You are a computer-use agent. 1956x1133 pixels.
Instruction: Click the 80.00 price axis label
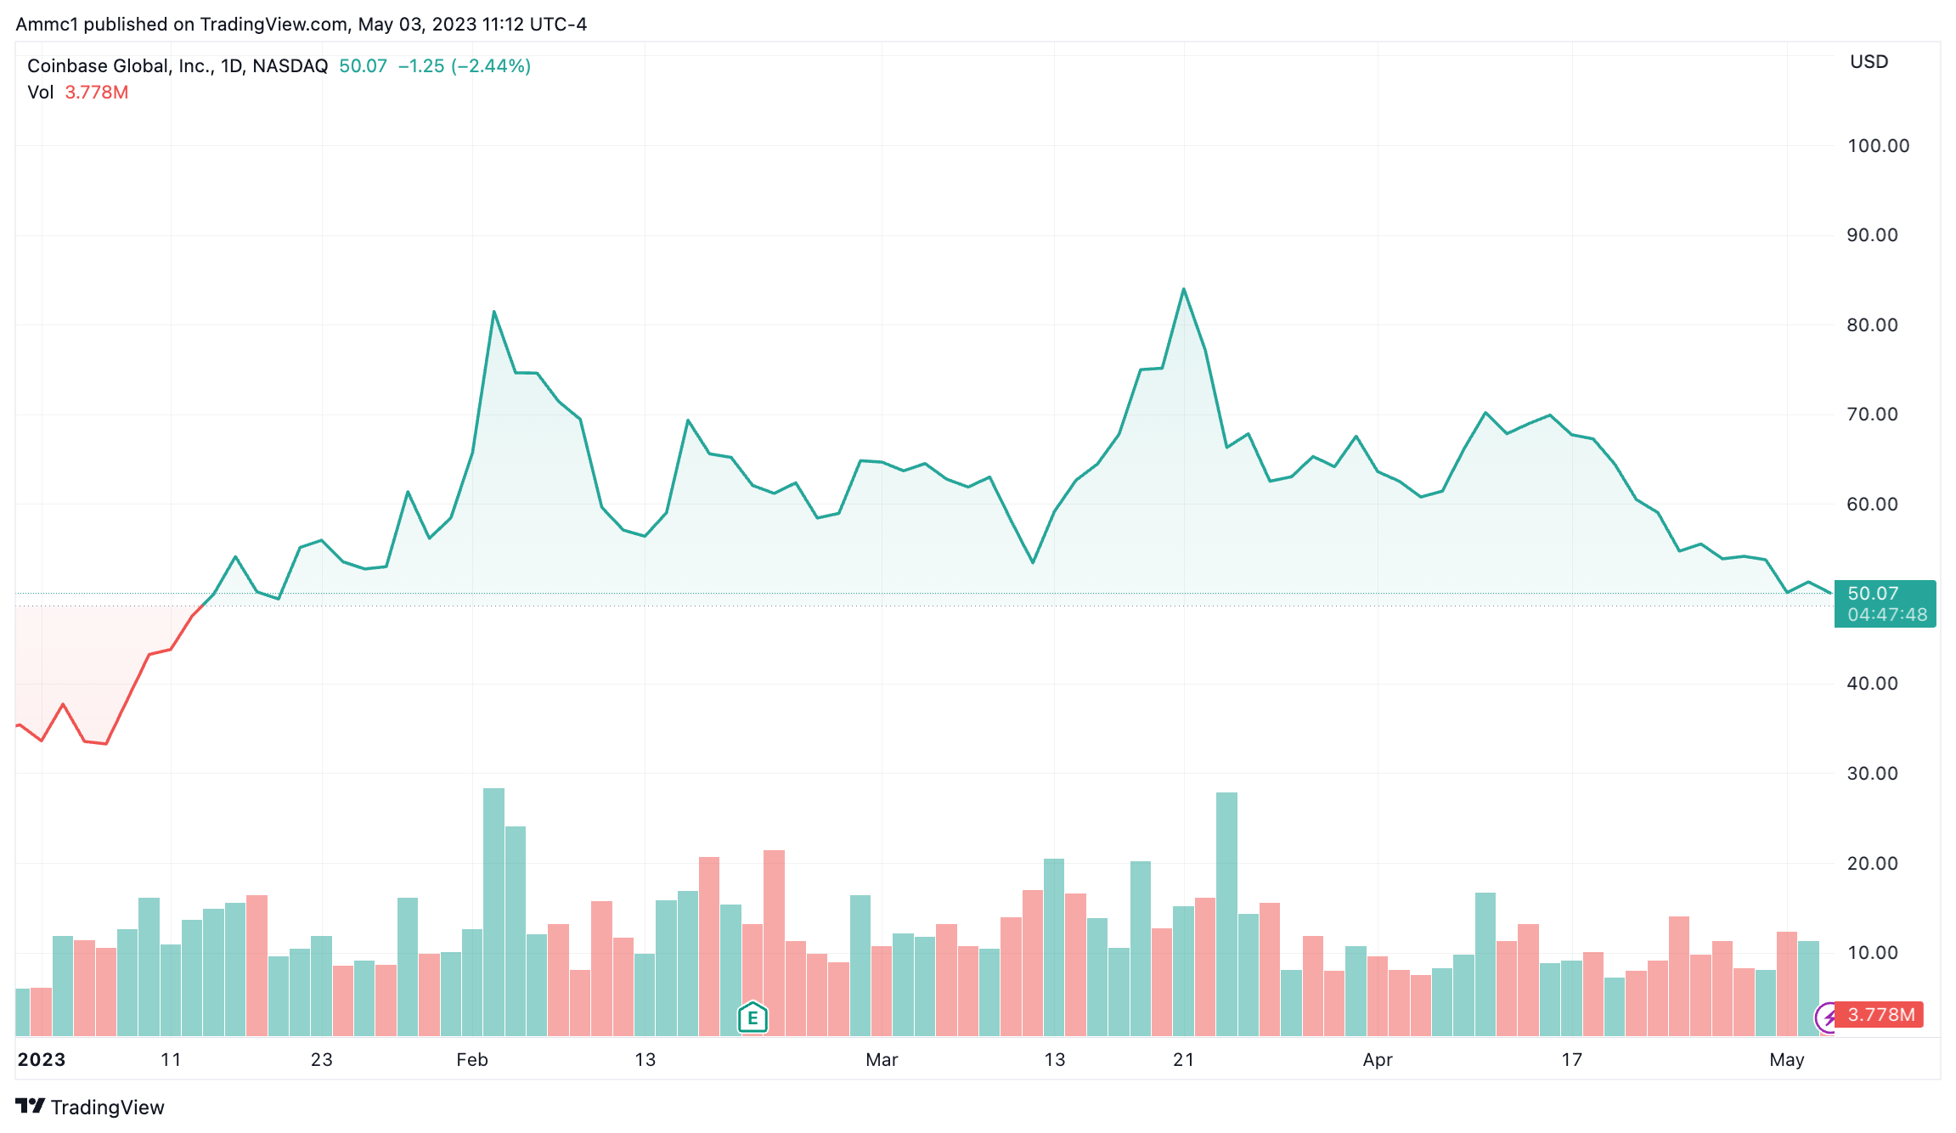1872,324
